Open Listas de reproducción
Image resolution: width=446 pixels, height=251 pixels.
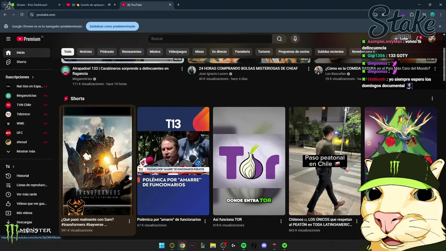26,185
